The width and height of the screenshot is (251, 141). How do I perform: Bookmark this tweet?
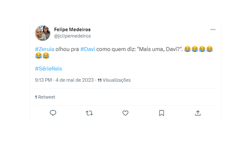click(162, 113)
